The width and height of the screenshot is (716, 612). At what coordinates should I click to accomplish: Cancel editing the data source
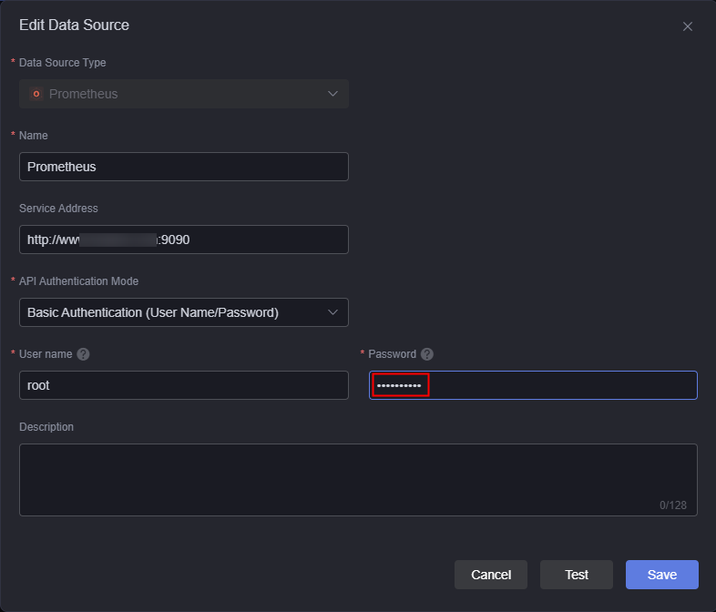(x=491, y=575)
